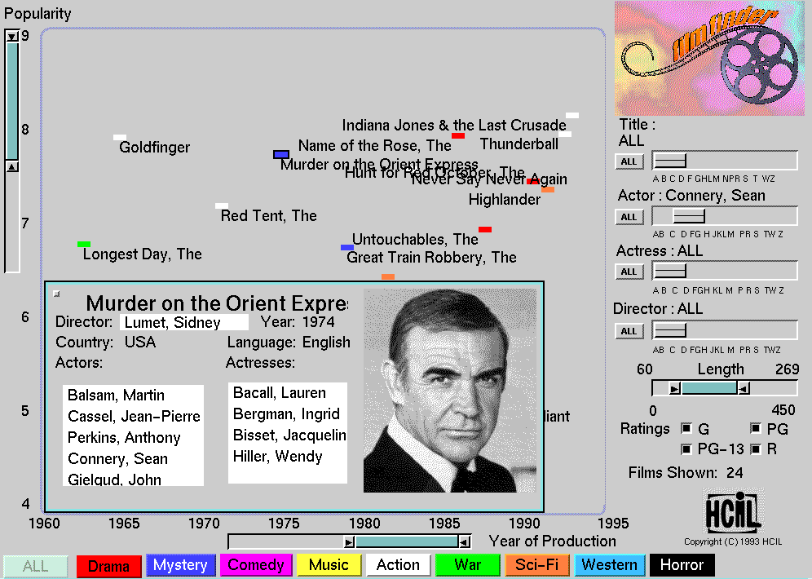Toggle the R rating checkbox
This screenshot has width=812, height=579.
pos(756,449)
